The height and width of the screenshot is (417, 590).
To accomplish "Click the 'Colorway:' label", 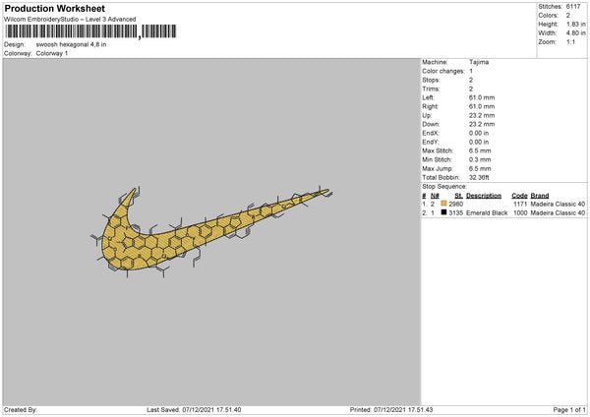I will click(x=18, y=53).
